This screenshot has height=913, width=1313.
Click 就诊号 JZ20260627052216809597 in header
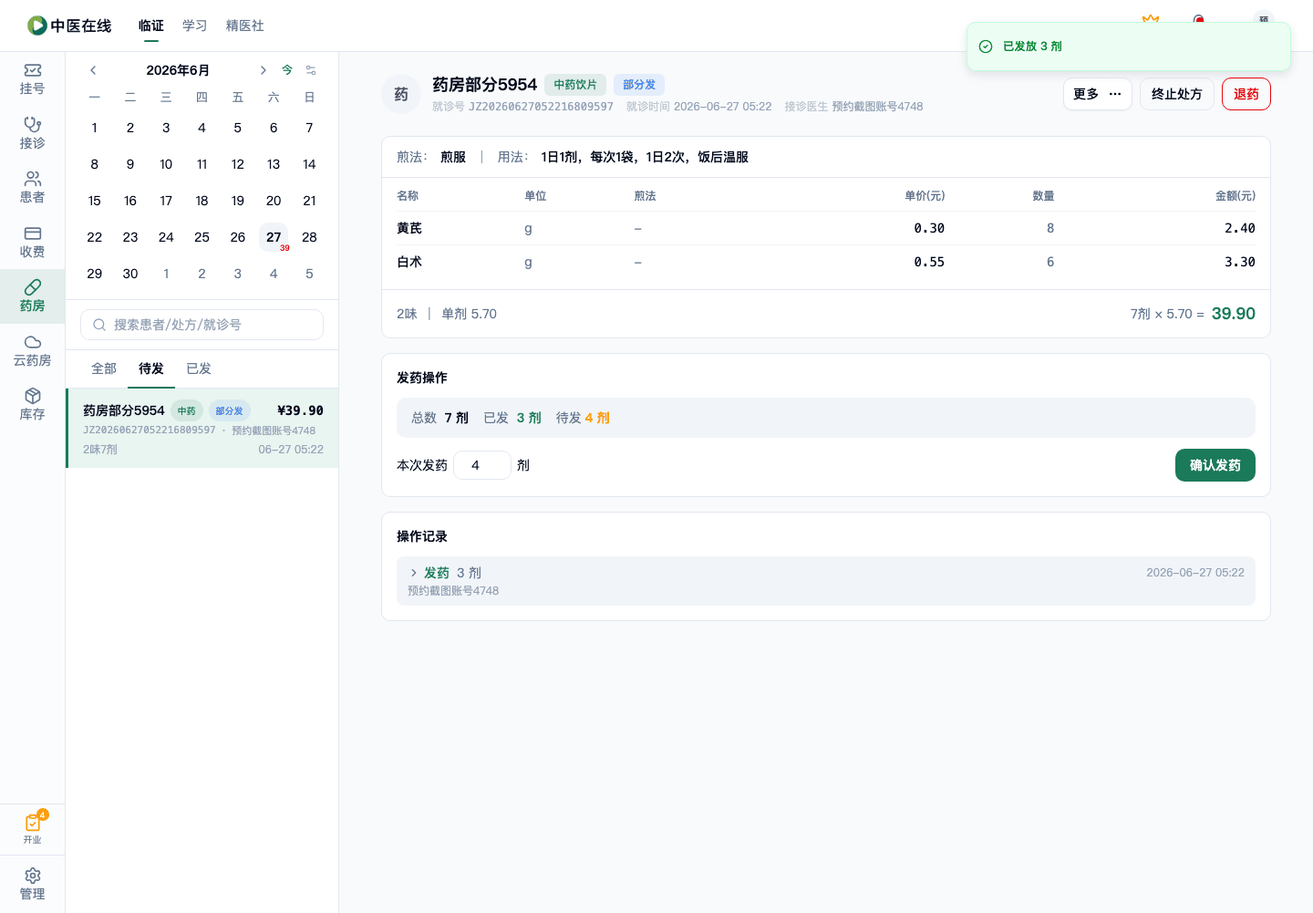522,107
